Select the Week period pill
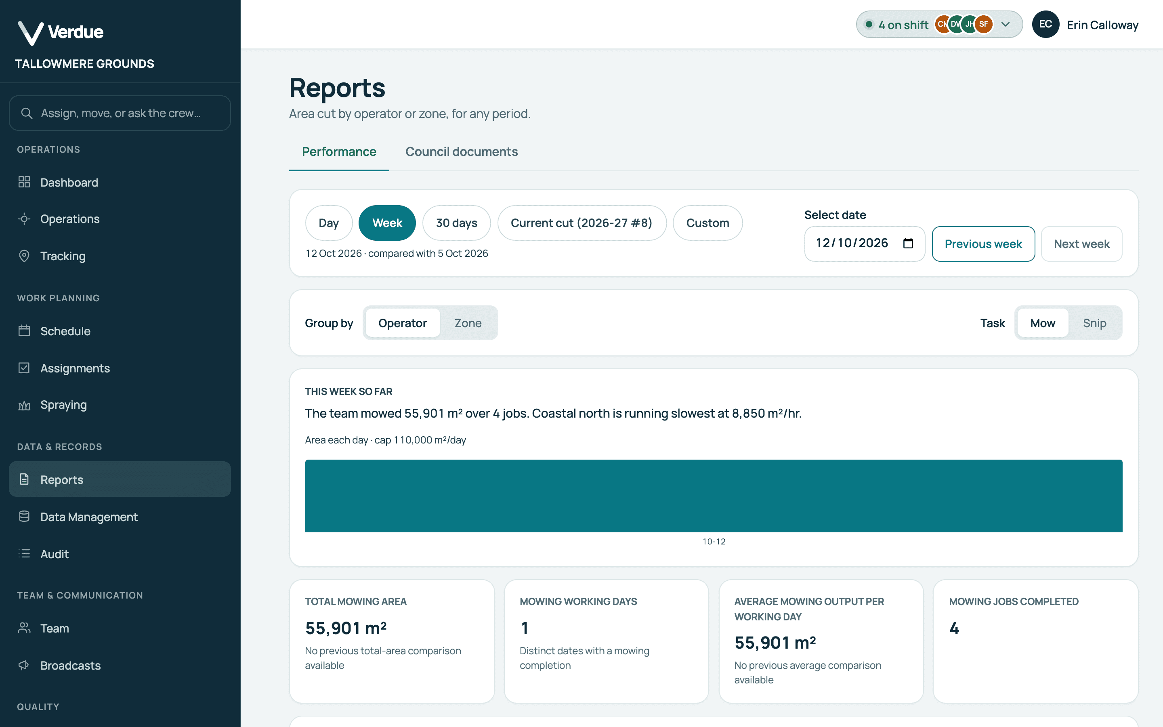1163x727 pixels. [387, 223]
